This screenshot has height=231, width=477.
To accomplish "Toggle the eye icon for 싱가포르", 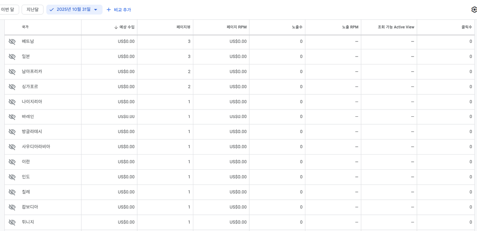I will 12,87.
